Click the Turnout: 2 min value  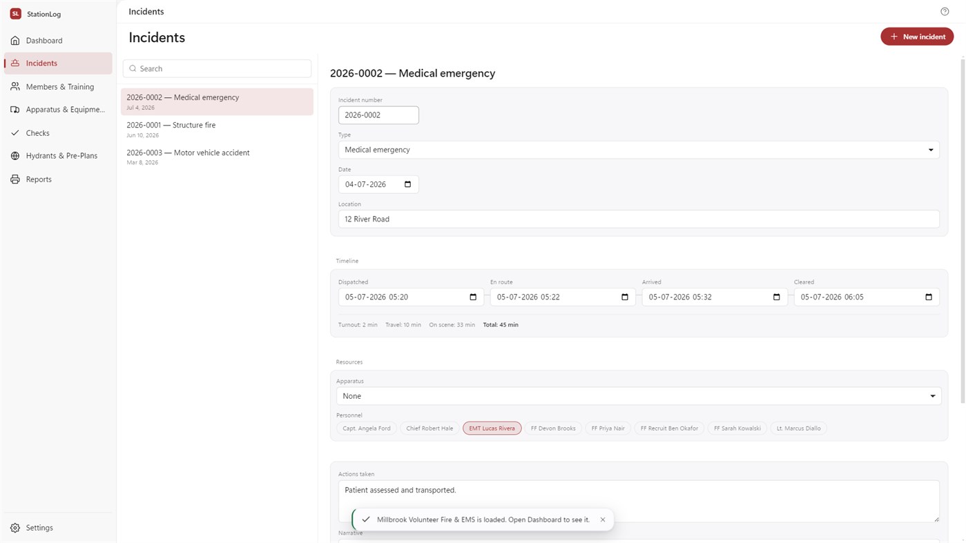pos(358,325)
